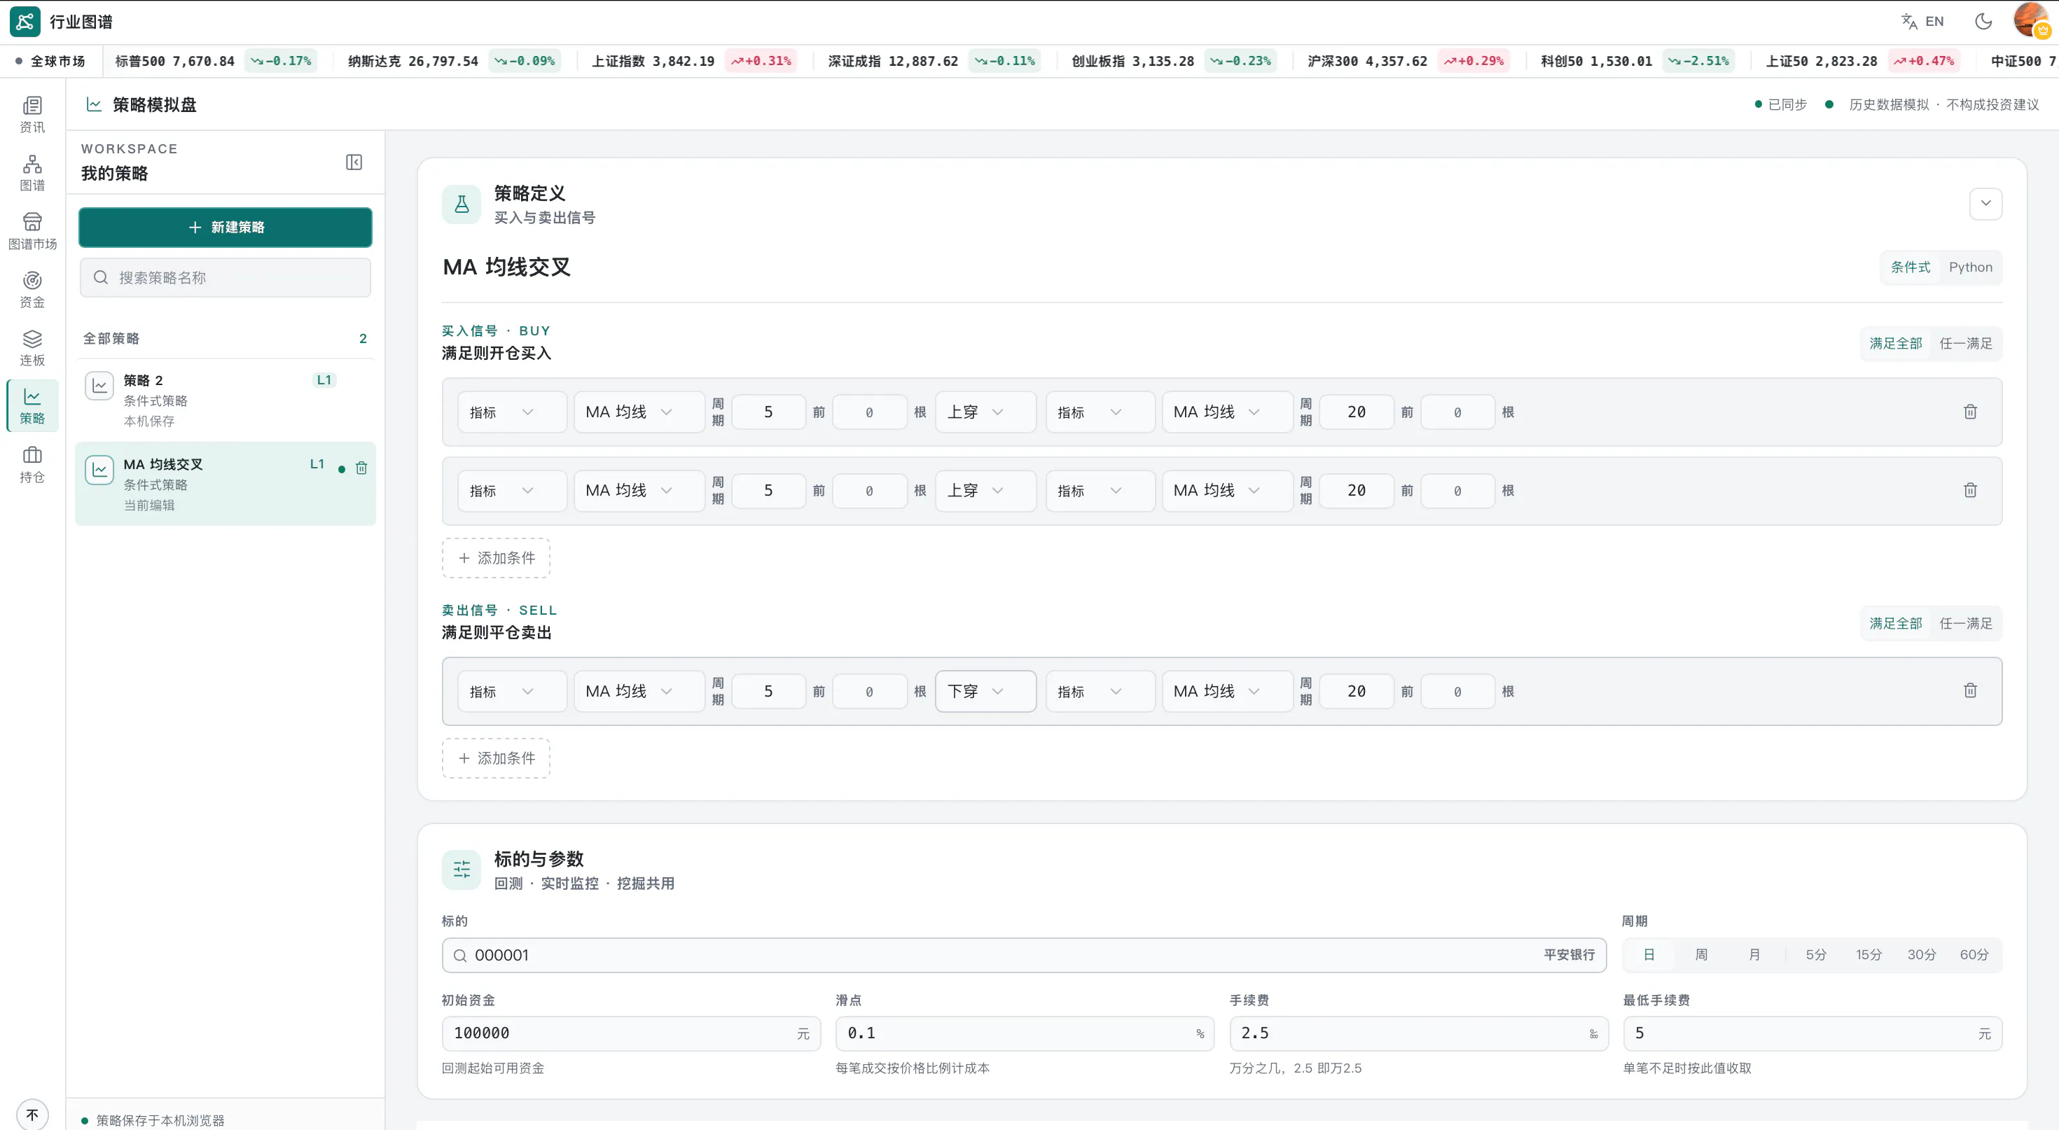This screenshot has width=2059, height=1130.
Task: Go to 图谱市场 marketplace in sidebar
Action: [32, 232]
